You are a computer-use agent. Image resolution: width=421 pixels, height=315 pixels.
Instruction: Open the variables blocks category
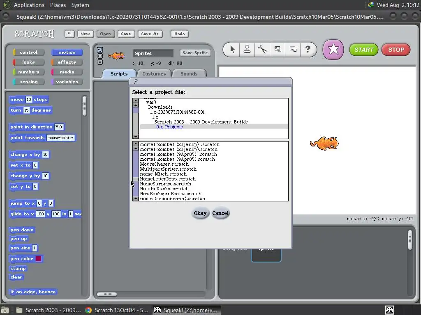tap(67, 82)
